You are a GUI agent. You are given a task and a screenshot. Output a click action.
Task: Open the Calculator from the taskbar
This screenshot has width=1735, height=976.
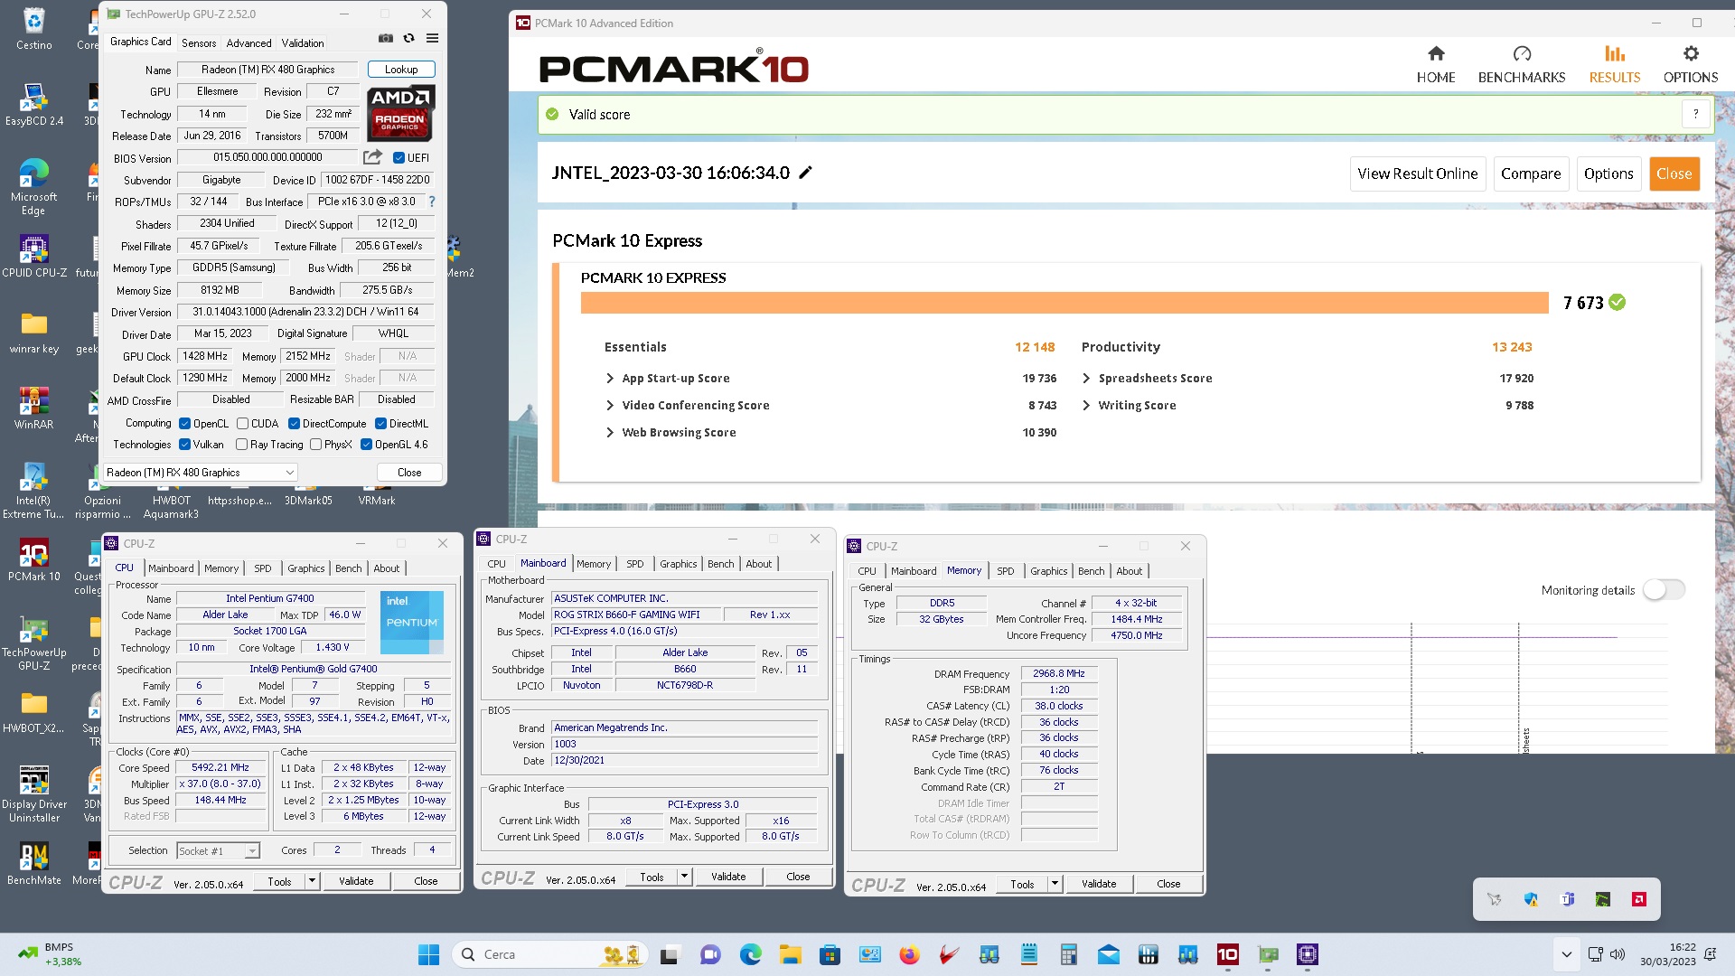point(1068,954)
